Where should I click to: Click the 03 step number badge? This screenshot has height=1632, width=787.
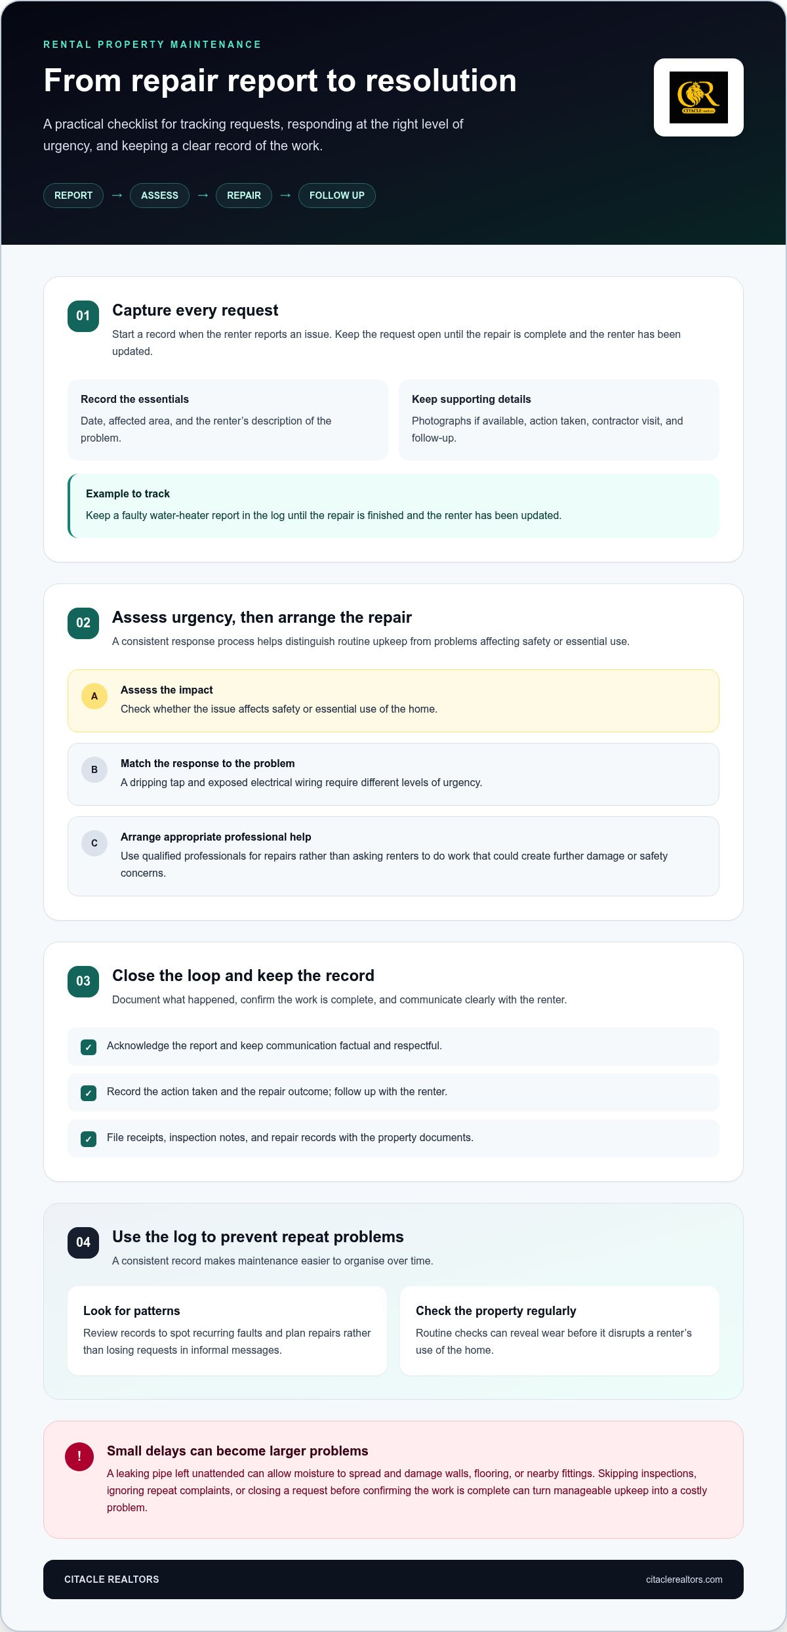pyautogui.click(x=83, y=981)
